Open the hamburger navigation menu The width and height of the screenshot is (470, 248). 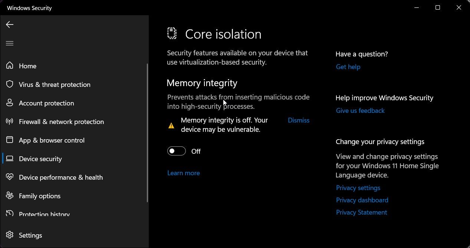(x=10, y=43)
